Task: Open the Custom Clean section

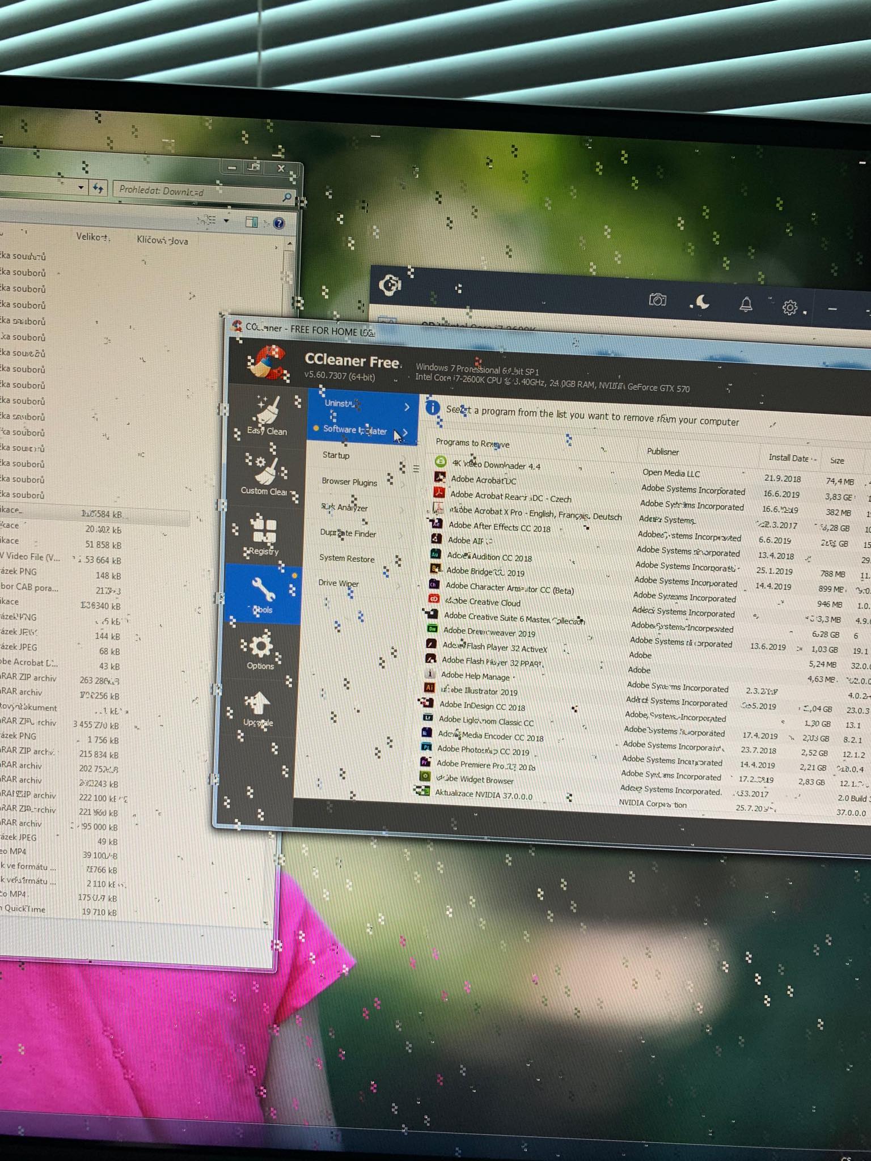Action: click(x=264, y=475)
